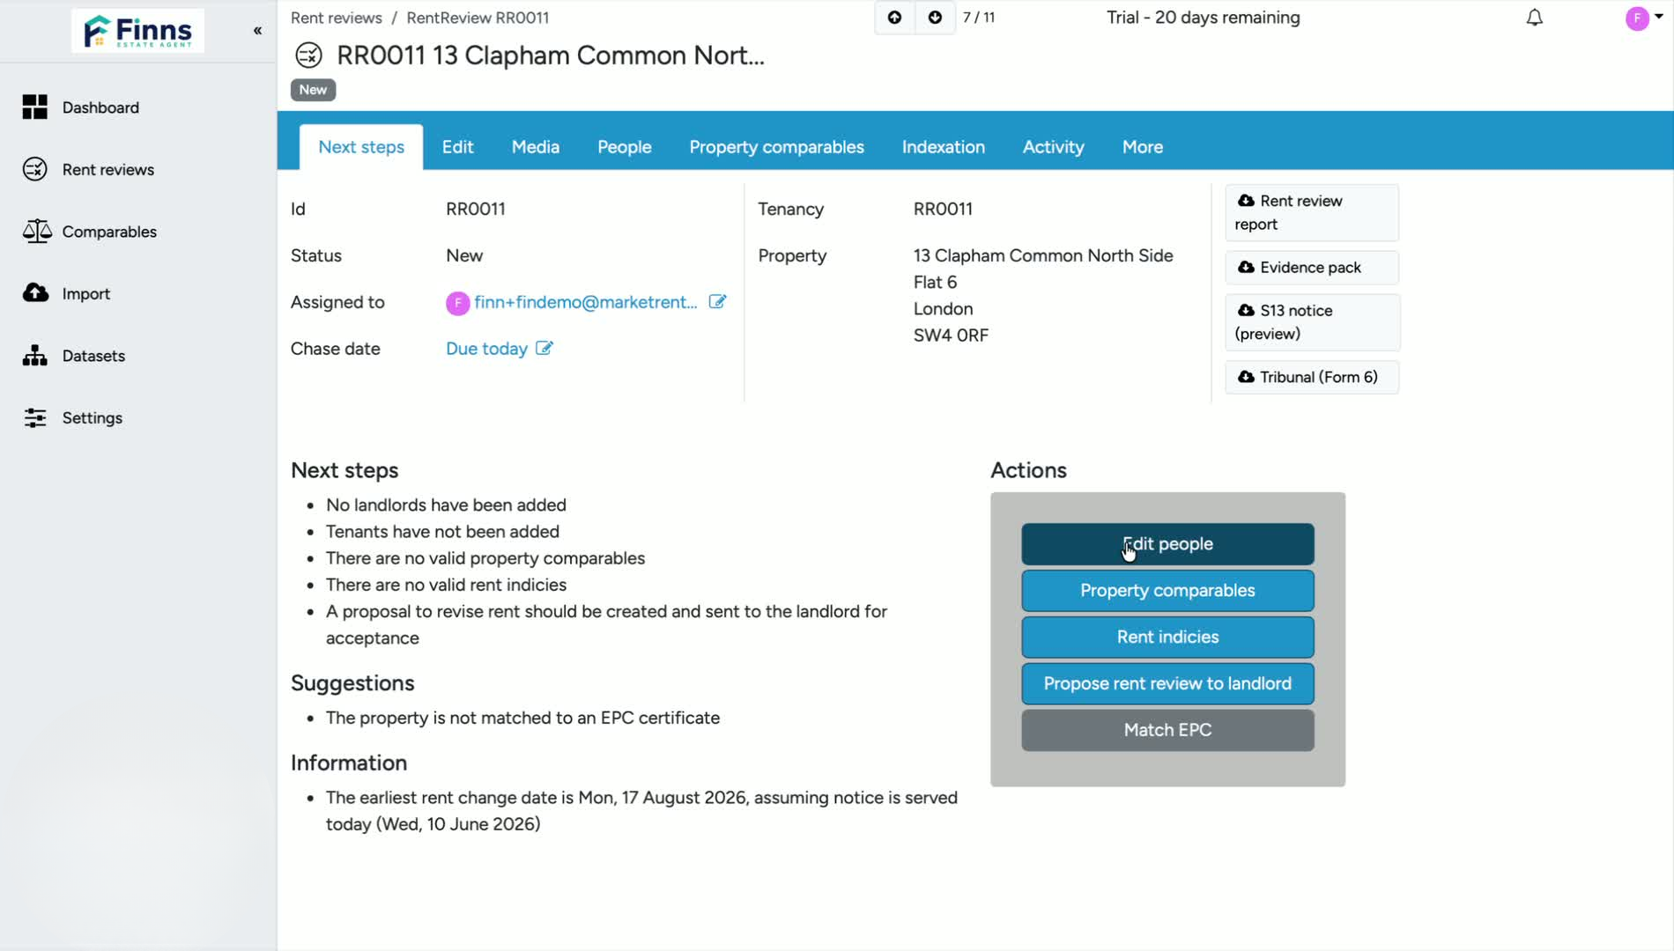Click 'There are no valid rent indicies'

(x=446, y=585)
